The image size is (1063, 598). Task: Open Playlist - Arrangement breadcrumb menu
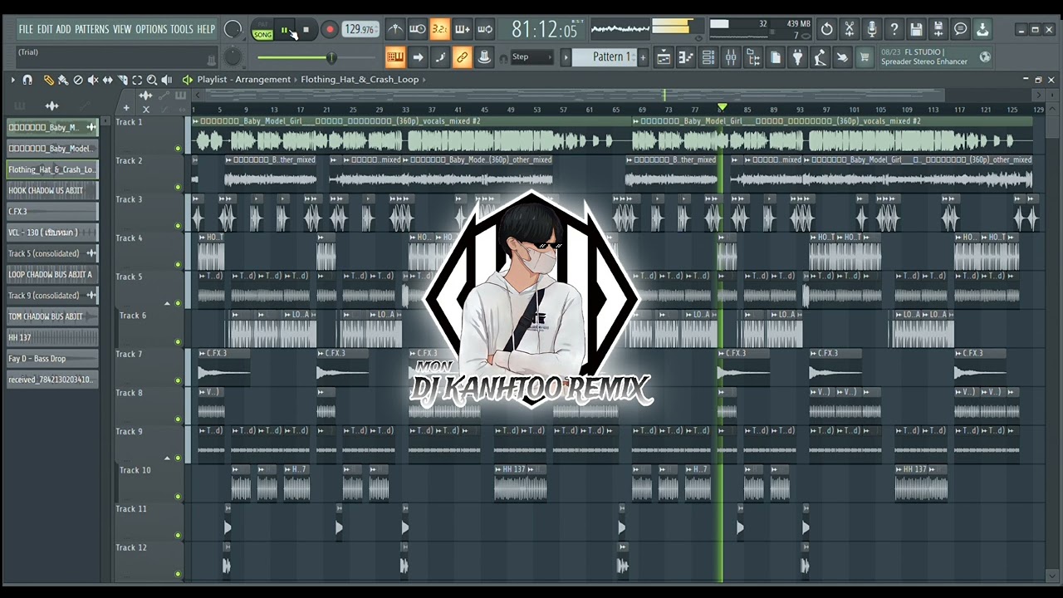click(244, 80)
